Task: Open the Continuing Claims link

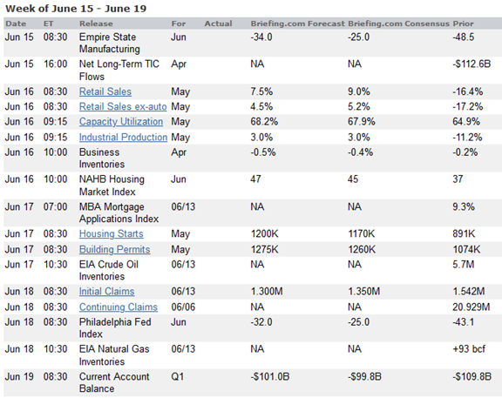Action: (x=119, y=307)
